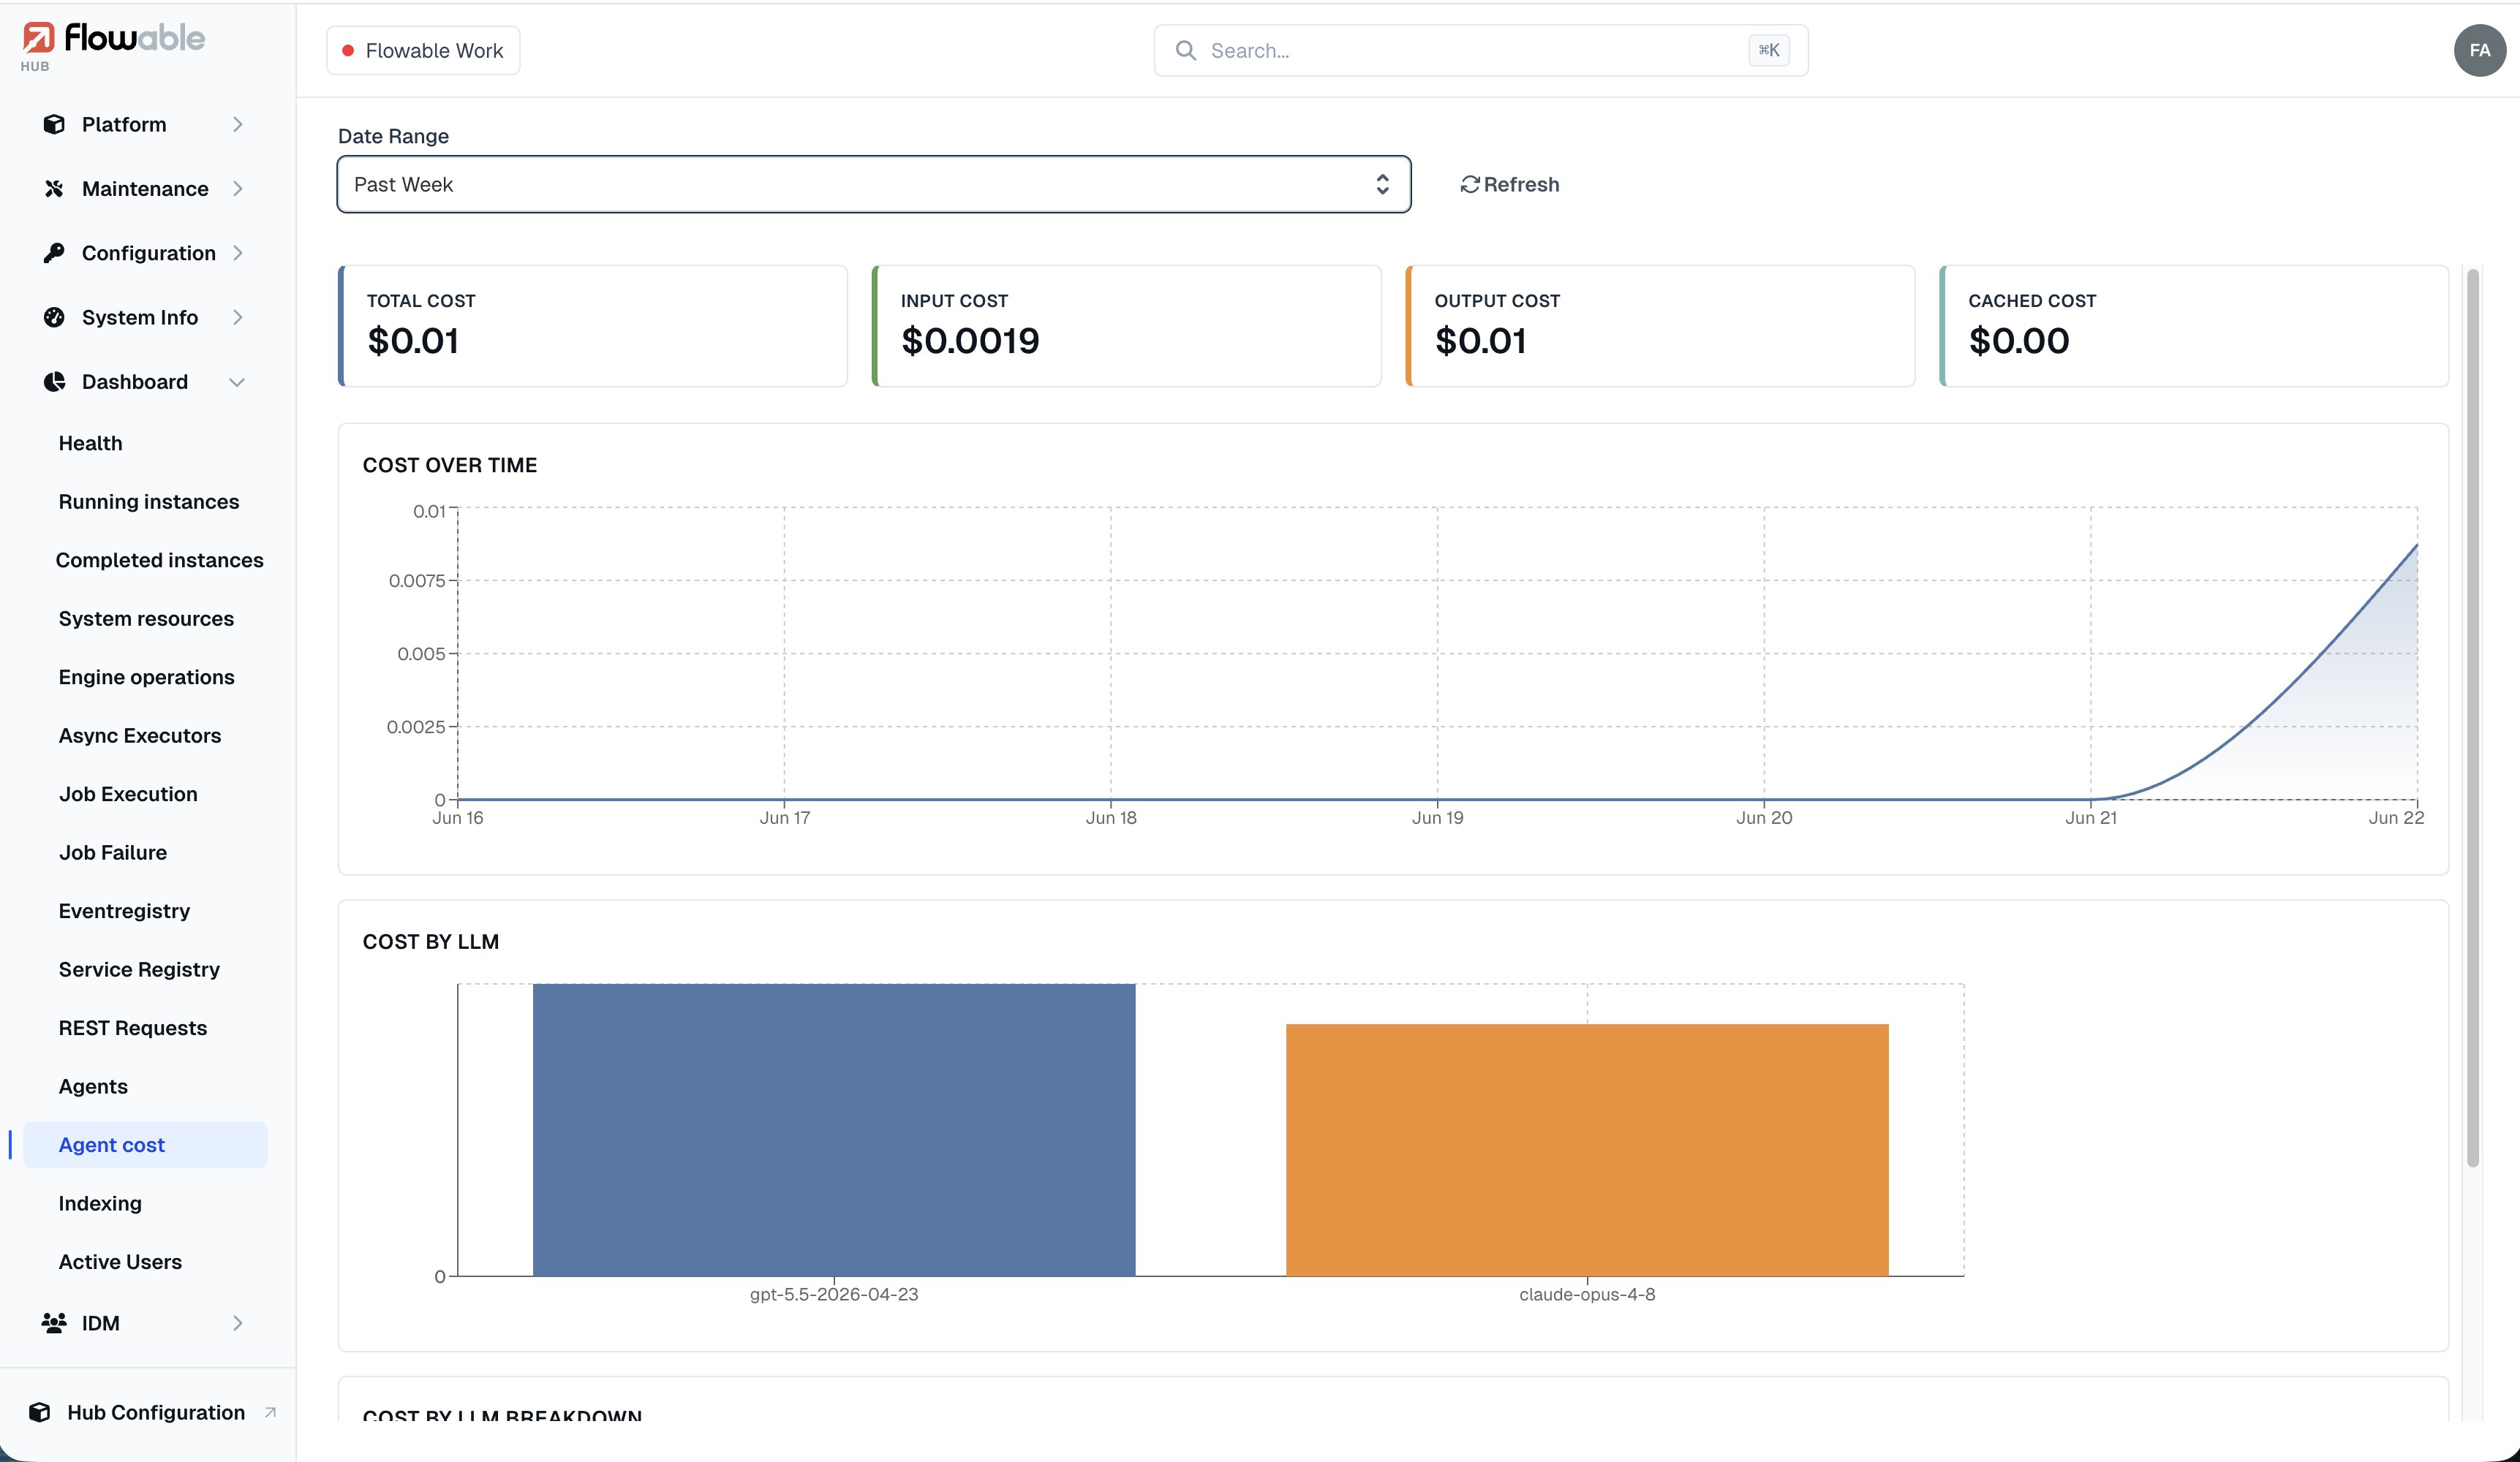Open the FA user avatar menu
The width and height of the screenshot is (2520, 1462).
tap(2479, 50)
